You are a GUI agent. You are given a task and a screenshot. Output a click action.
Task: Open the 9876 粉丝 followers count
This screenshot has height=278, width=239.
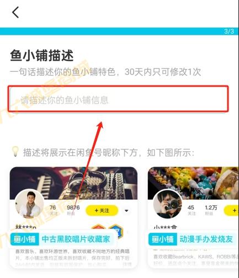click(73, 210)
